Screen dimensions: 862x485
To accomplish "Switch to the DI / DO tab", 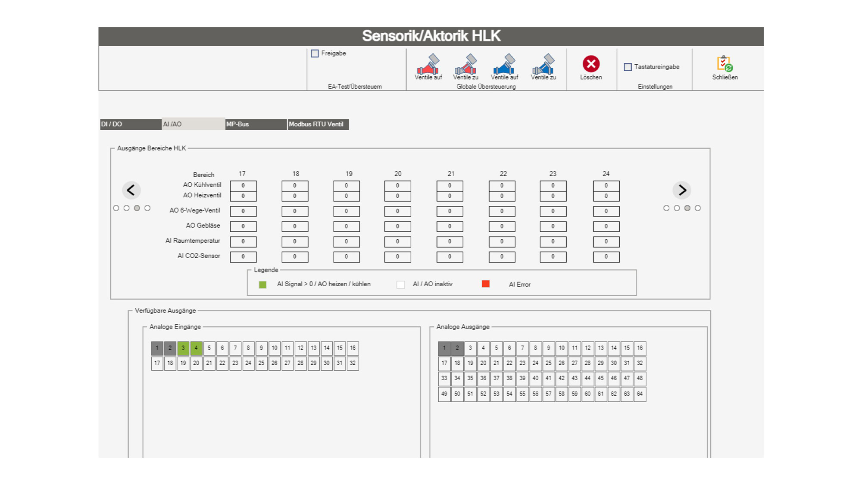I will click(x=131, y=124).
